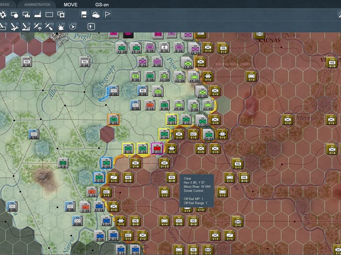Select the Soviet unit labeled 1=4
This screenshot has width=341, height=255.
click(x=200, y=62)
